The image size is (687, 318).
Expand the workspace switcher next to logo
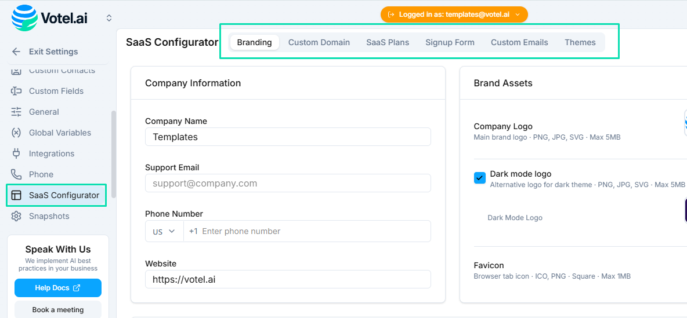coord(109,18)
